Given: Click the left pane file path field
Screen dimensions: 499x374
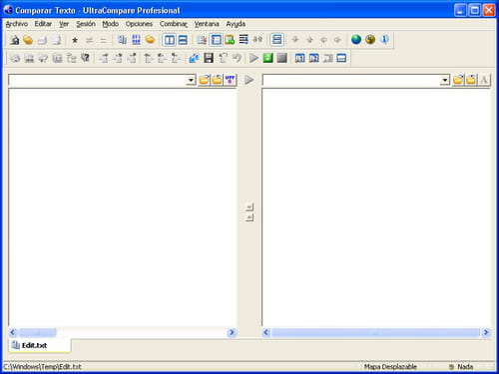Looking at the screenshot, I should (98, 80).
